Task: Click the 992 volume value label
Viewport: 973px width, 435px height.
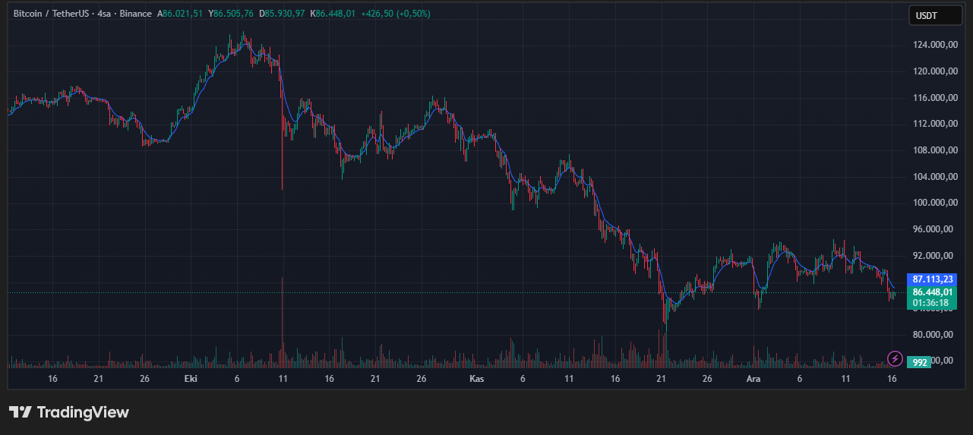Action: (x=919, y=363)
